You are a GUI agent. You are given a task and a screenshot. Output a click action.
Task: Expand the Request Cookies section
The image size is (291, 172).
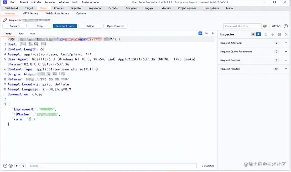tap(254, 60)
